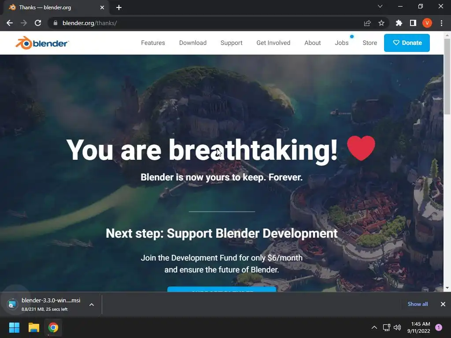Bookmark this page with the star icon
The width and height of the screenshot is (451, 338).
[x=381, y=23]
